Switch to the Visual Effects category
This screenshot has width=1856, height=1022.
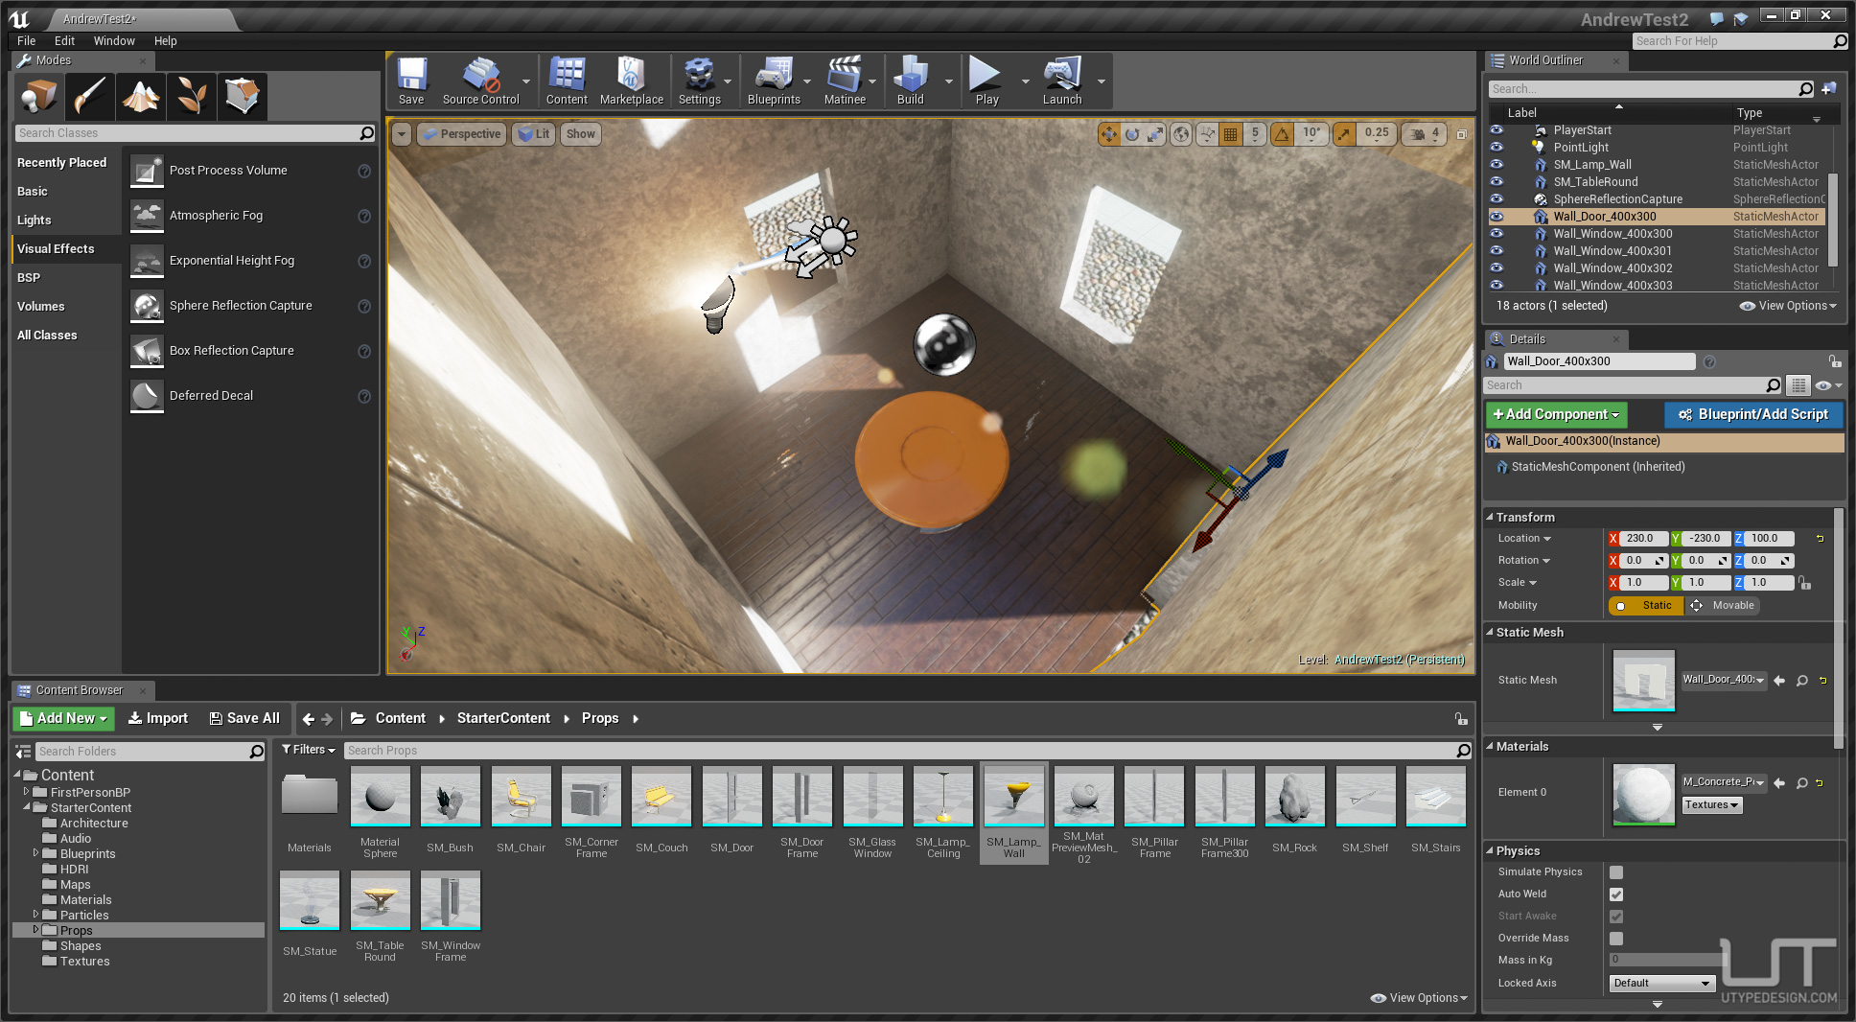tap(56, 249)
